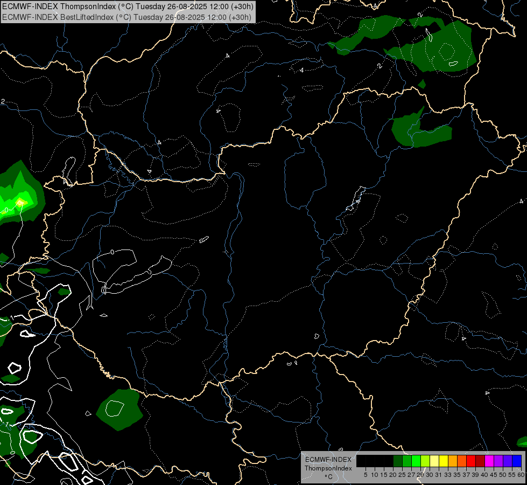Click the medium green 25–27 legend swatch

(x=406, y=461)
